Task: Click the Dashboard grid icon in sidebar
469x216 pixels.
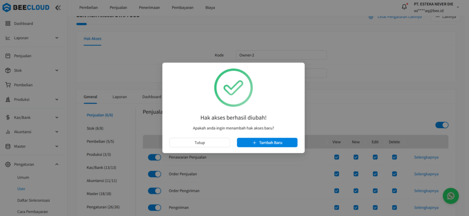Action: (8, 23)
